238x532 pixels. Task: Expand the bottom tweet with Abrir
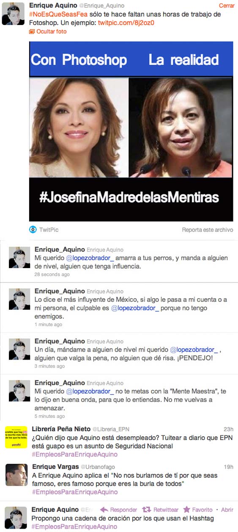[x=227, y=510]
